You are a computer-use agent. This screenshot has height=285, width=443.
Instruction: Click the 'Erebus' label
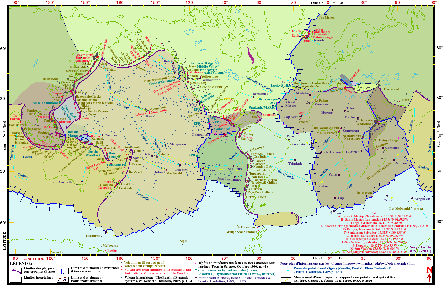coord(112,251)
